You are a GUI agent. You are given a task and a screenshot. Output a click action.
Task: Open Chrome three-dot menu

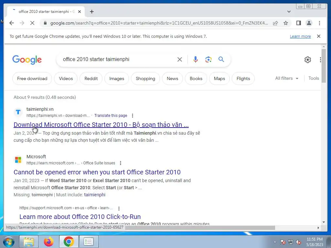click(x=319, y=23)
